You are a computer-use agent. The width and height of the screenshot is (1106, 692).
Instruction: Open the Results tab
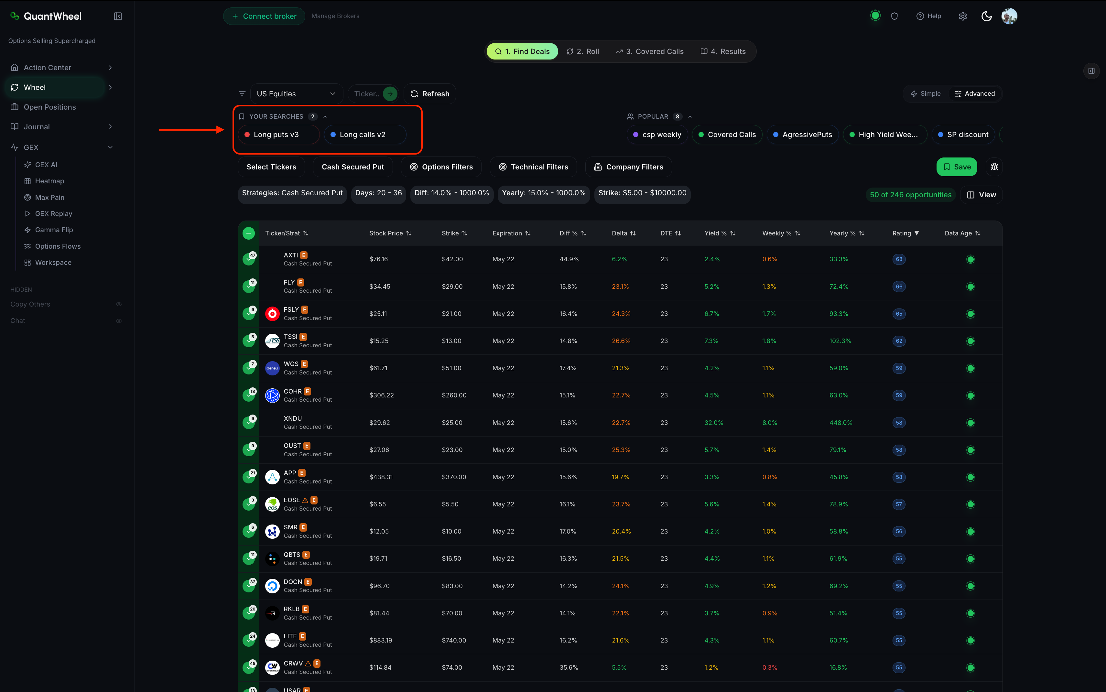[723, 52]
